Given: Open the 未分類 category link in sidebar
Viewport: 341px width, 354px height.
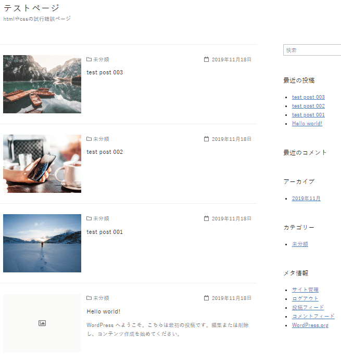Looking at the screenshot, I should coord(300,244).
